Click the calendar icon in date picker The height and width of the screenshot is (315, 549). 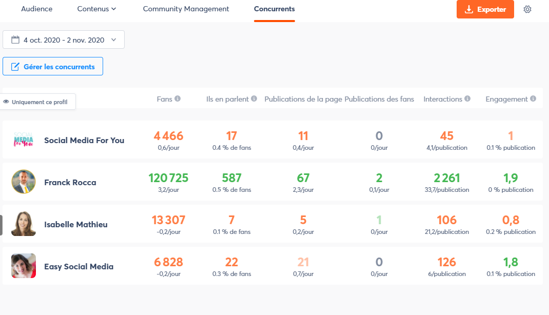point(15,40)
